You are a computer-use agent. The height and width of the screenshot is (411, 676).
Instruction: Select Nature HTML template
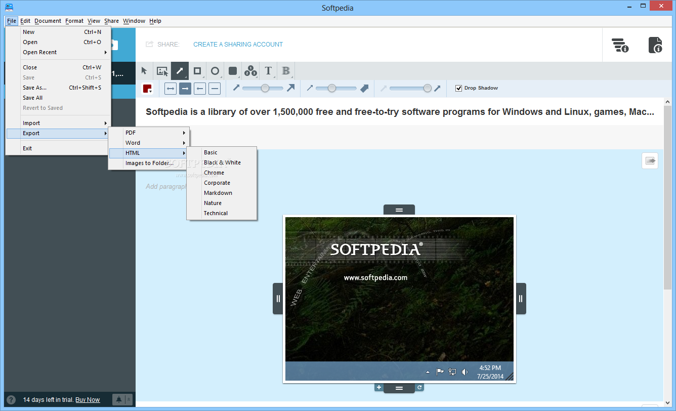pyautogui.click(x=222, y=203)
